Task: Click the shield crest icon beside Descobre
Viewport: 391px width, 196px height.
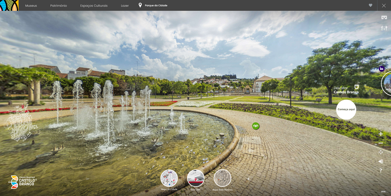Action: (357, 87)
